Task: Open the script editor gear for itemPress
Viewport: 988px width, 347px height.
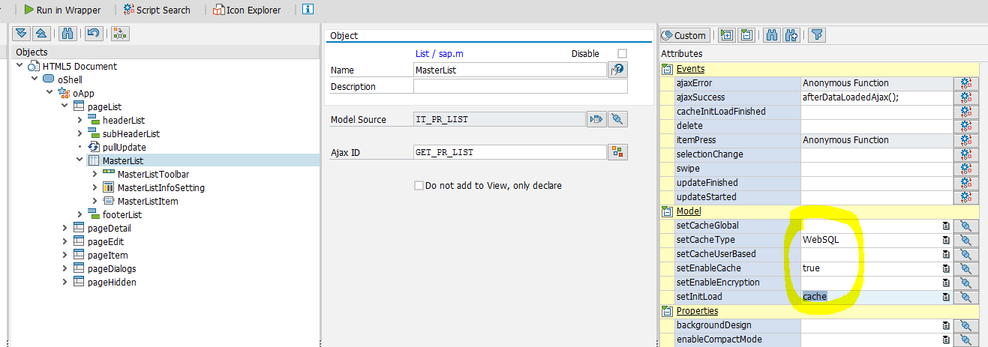Action: [966, 140]
